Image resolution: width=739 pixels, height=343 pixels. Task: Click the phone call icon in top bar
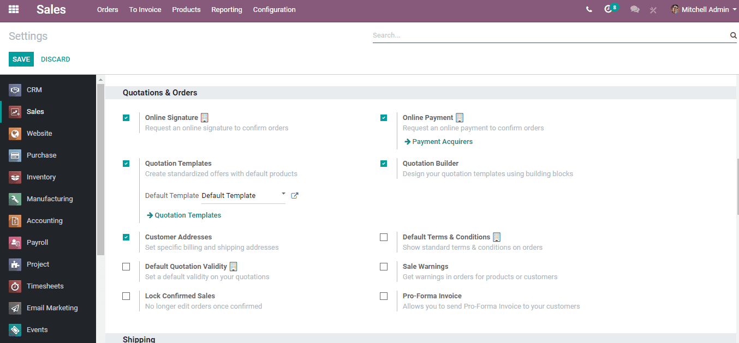tap(589, 9)
